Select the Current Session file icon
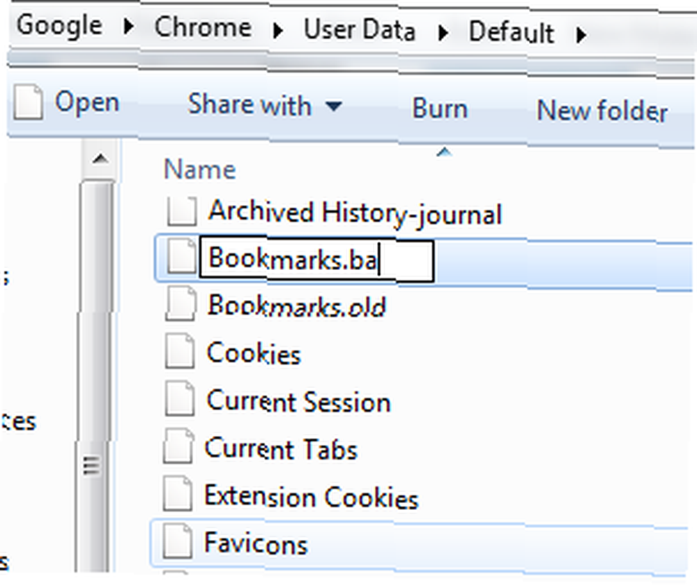 180,398
